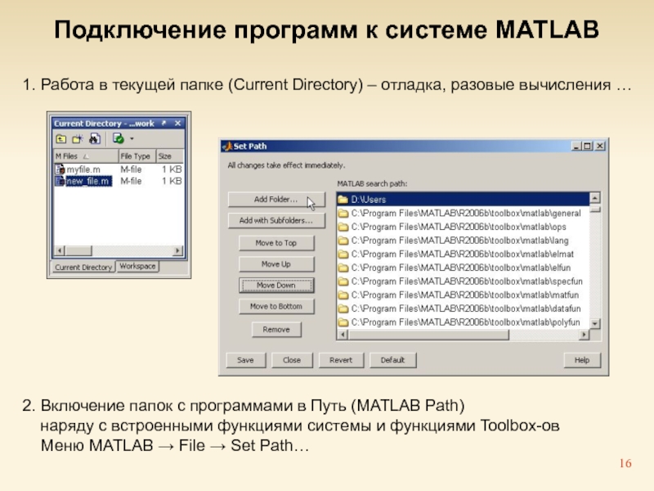Switch to the Workspace tab
This screenshot has width=654, height=491.
click(x=137, y=267)
